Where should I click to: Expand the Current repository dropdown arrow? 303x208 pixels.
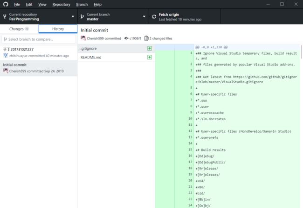pos(73,17)
